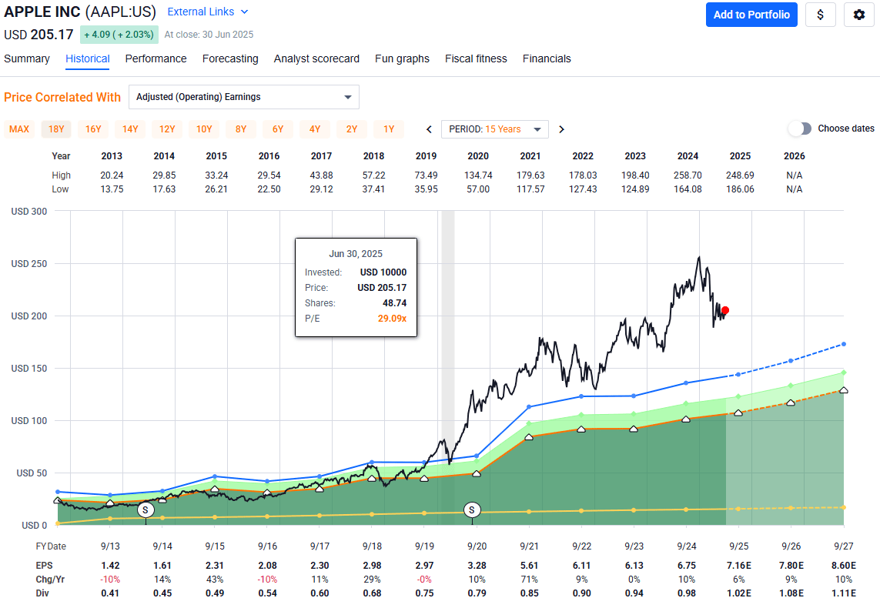The height and width of the screenshot is (598, 880).
Task: Click the red current price dot
Action: 724,310
